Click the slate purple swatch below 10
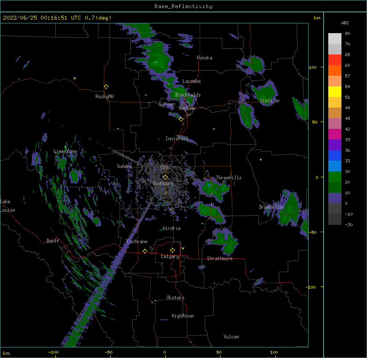The width and height of the screenshot is (367, 358). [335, 198]
